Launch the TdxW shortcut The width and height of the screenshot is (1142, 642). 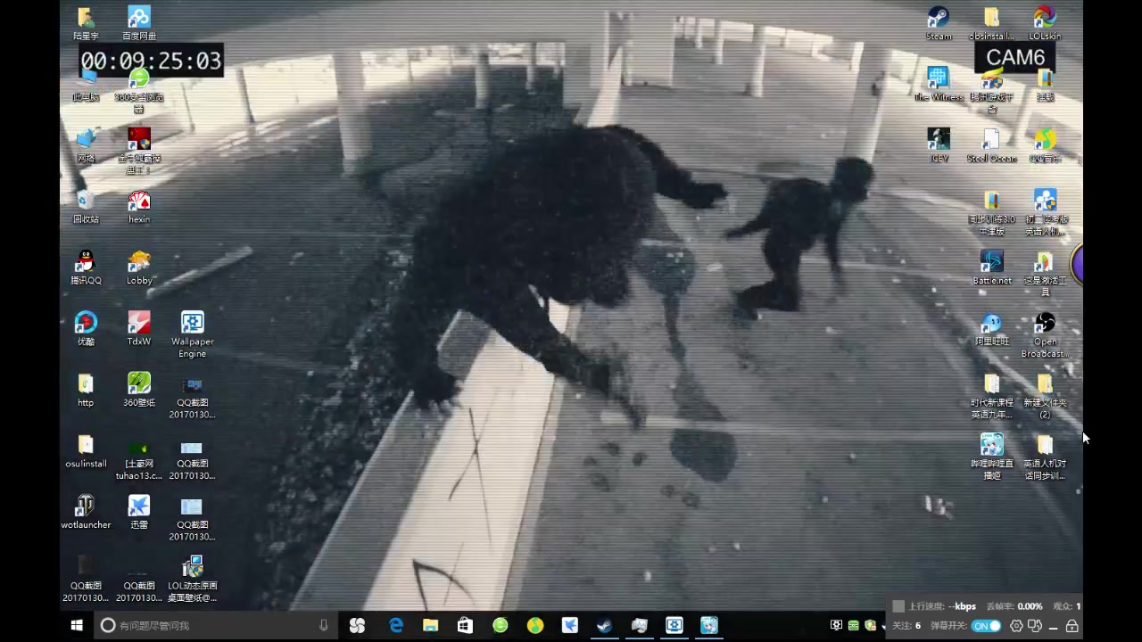(x=139, y=329)
